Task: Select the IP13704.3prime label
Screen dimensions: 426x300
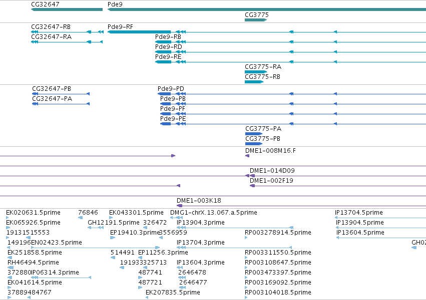Action: [201, 243]
